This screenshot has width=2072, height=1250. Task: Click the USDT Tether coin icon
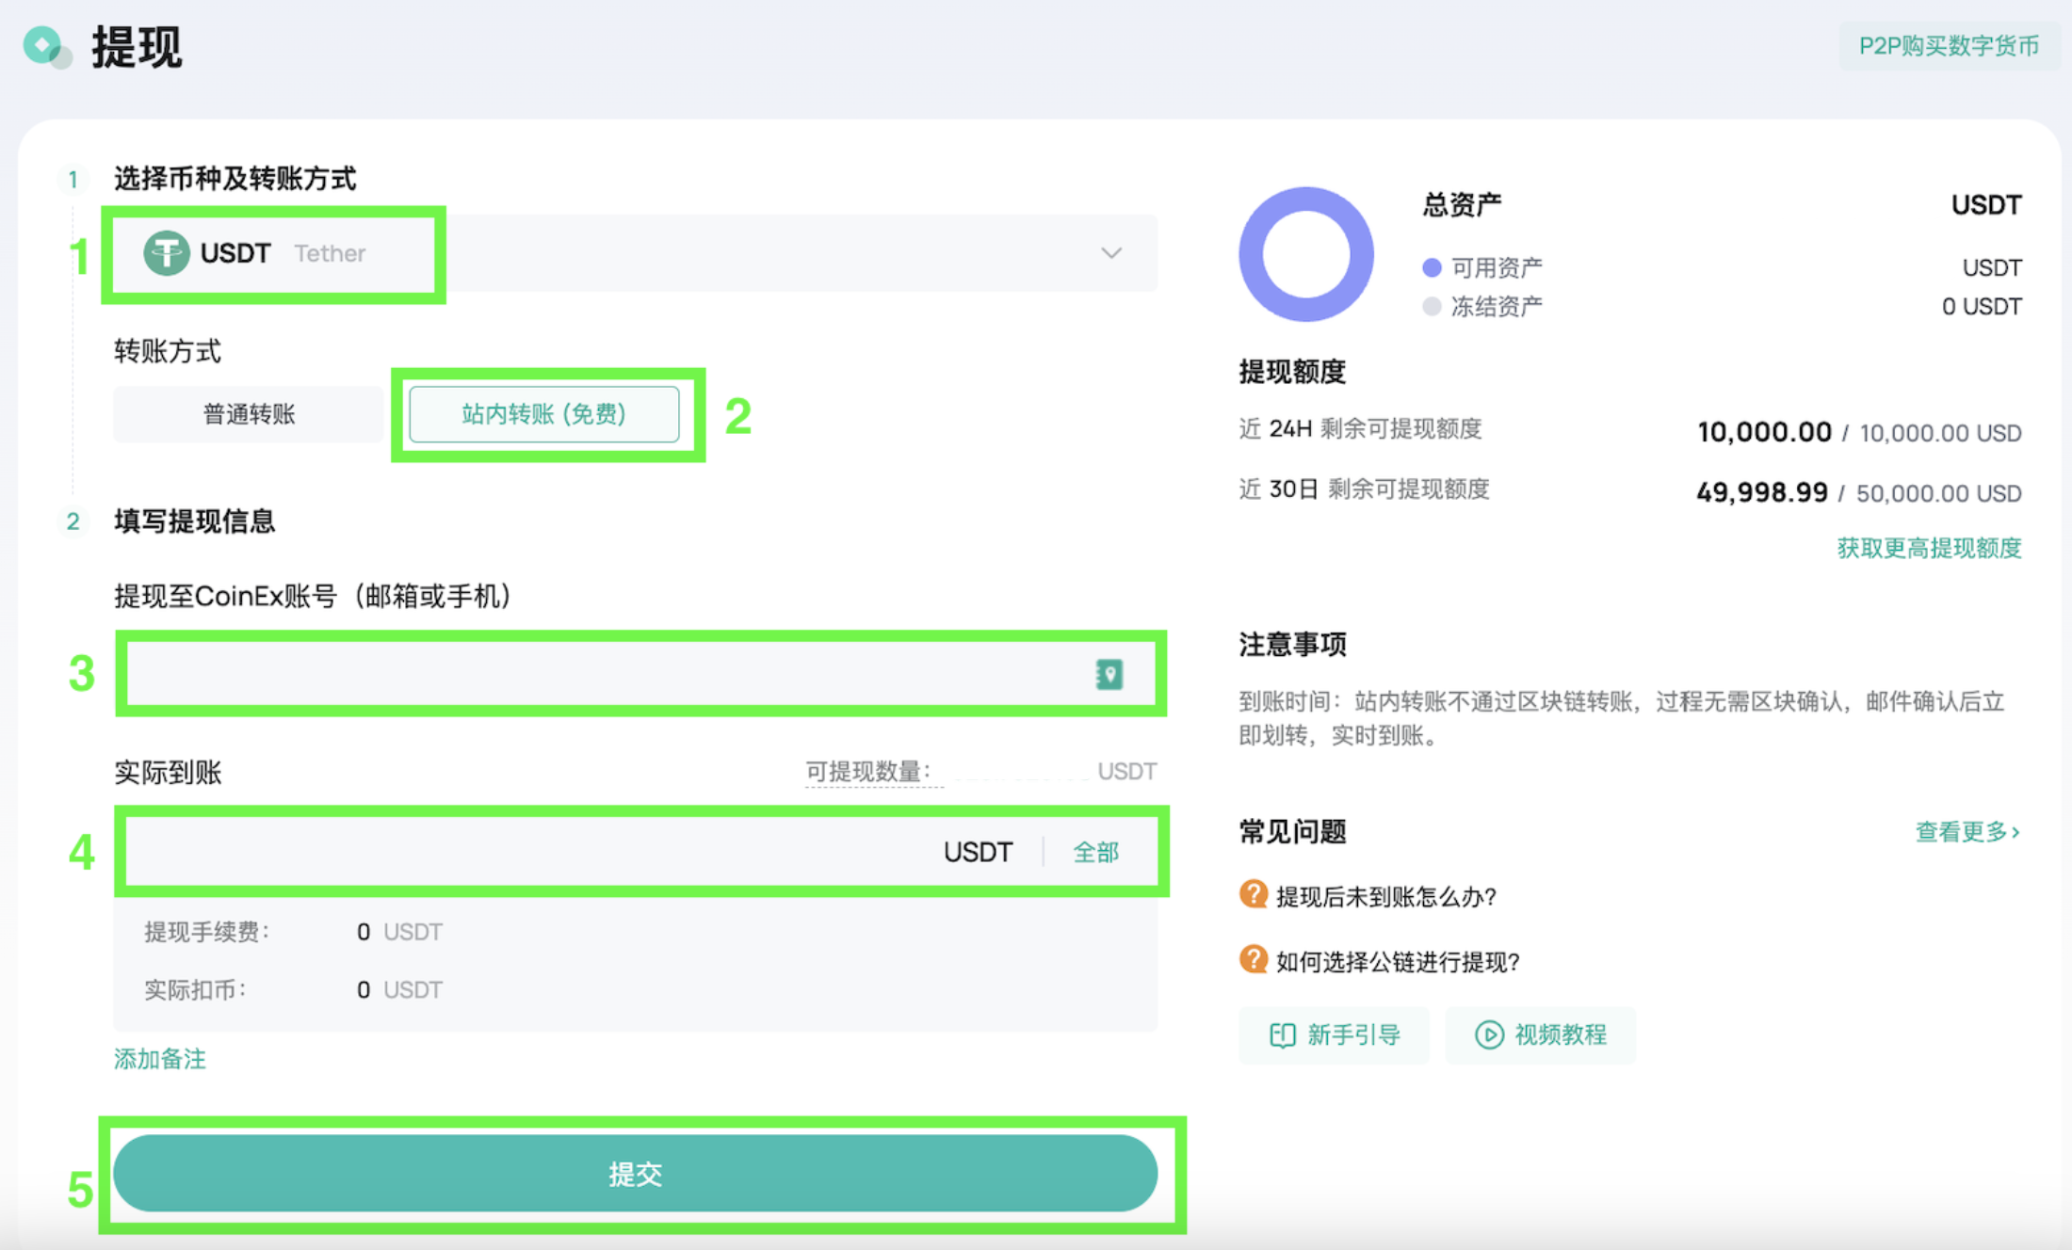(x=166, y=253)
